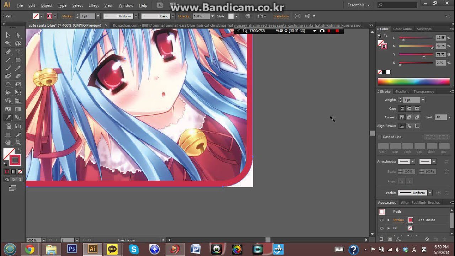Image resolution: width=455 pixels, height=256 pixels.
Task: Select the Free Transform tool
Action: click(18, 93)
